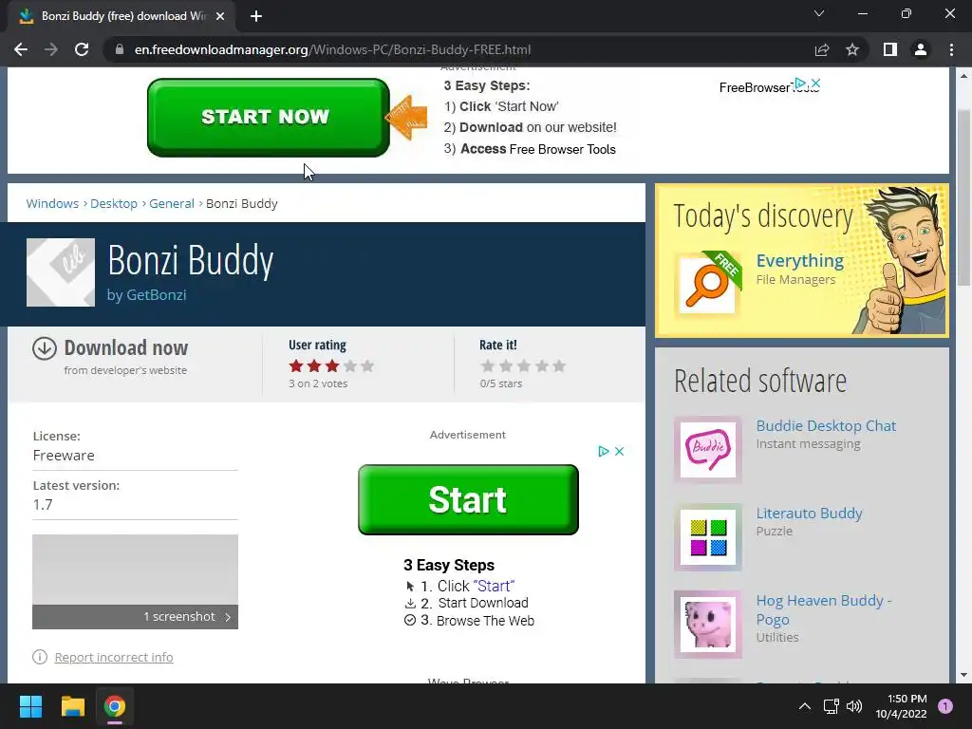The height and width of the screenshot is (729, 972).
Task: Open the notification badge in taskbar
Action: 945,706
